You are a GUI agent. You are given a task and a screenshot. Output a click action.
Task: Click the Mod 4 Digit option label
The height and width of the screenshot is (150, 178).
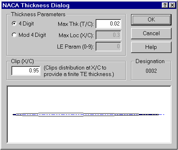click(x=32, y=35)
